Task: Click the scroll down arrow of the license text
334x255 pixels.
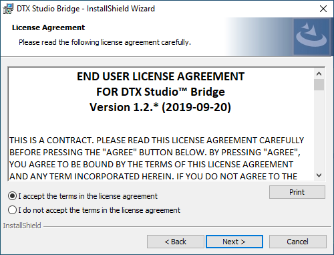Action: tap(319, 175)
